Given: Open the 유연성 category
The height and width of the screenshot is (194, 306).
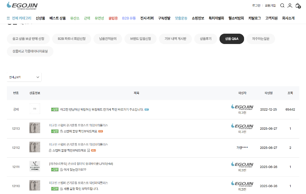Looking at the screenshot, I should 99,18.
